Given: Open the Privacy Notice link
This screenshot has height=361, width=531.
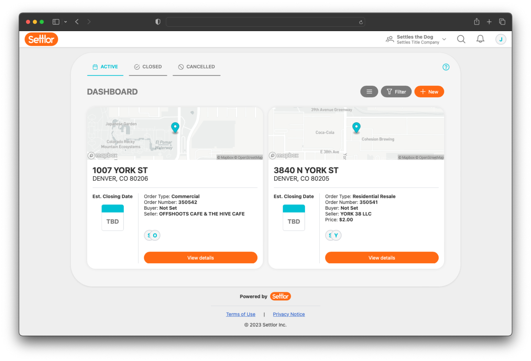Looking at the screenshot, I should coord(289,314).
